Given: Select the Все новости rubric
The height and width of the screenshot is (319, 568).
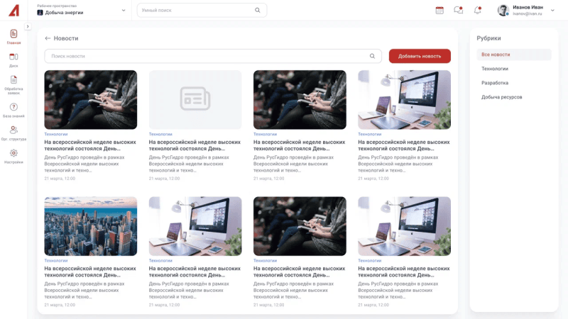Looking at the screenshot, I should pyautogui.click(x=496, y=55).
